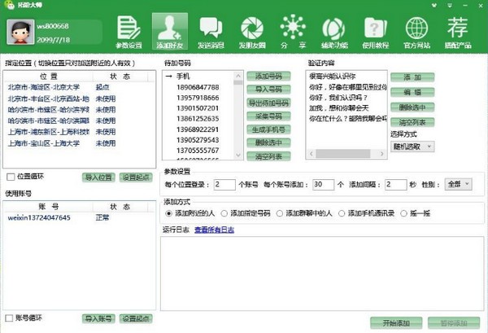Click the app logo in title bar

10,5
